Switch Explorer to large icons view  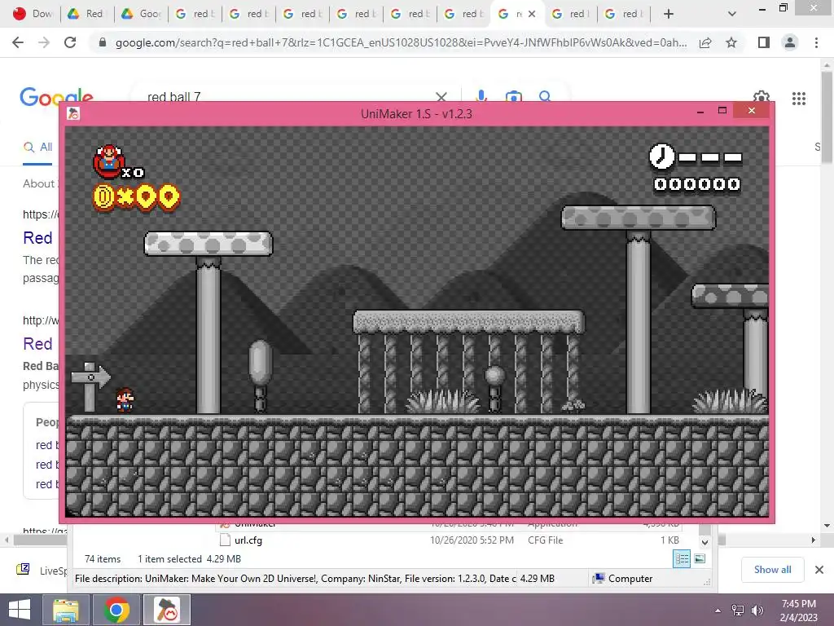(700, 558)
